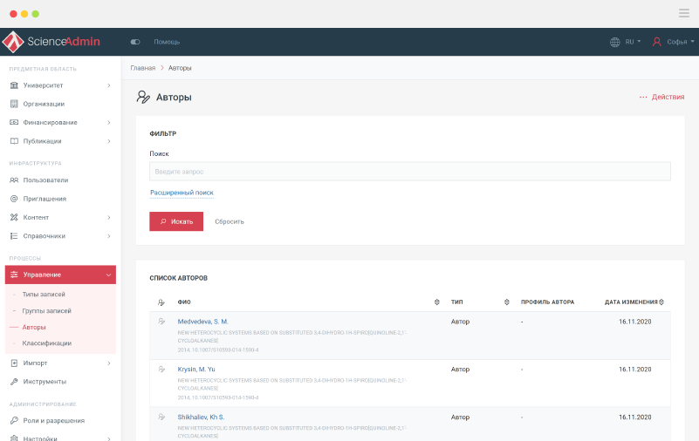Select Группы записей submenu item
The image size is (699, 441).
click(47, 310)
